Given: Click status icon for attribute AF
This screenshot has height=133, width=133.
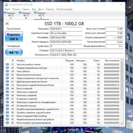Looking at the screenshot, I should tap(8, 109).
